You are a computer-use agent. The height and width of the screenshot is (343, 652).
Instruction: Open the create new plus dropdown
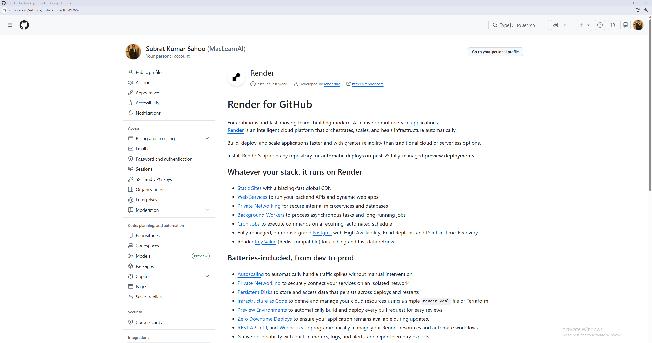tap(584, 25)
